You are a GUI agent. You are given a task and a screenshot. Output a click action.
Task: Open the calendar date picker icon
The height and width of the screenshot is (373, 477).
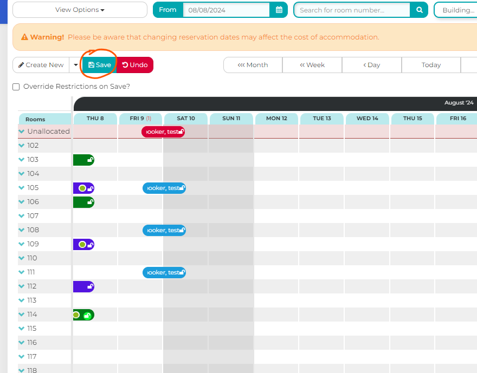tap(279, 10)
